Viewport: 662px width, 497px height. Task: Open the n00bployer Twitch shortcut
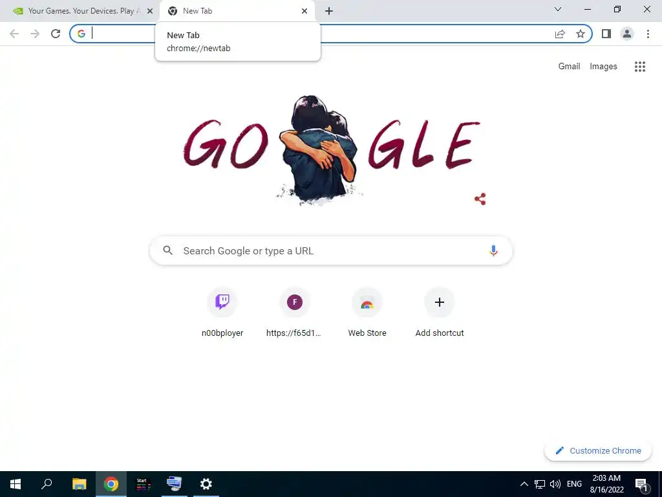tap(222, 313)
